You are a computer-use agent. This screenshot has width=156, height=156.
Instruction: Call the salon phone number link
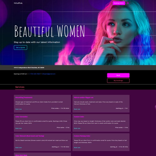point(34,74)
